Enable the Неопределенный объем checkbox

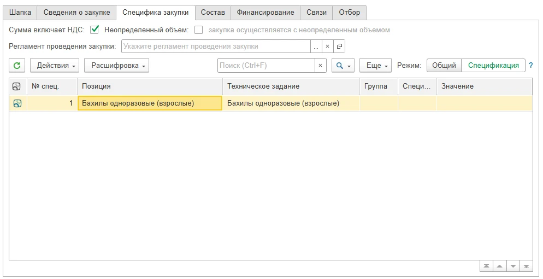(x=198, y=30)
